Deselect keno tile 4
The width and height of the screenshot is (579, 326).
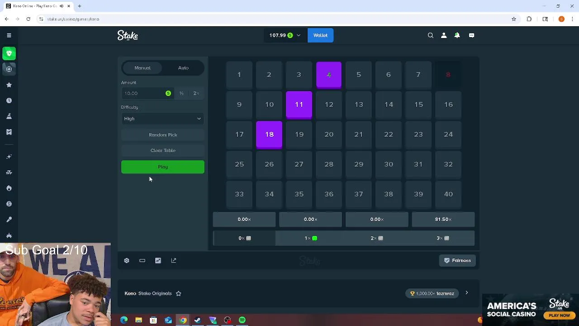pyautogui.click(x=329, y=75)
